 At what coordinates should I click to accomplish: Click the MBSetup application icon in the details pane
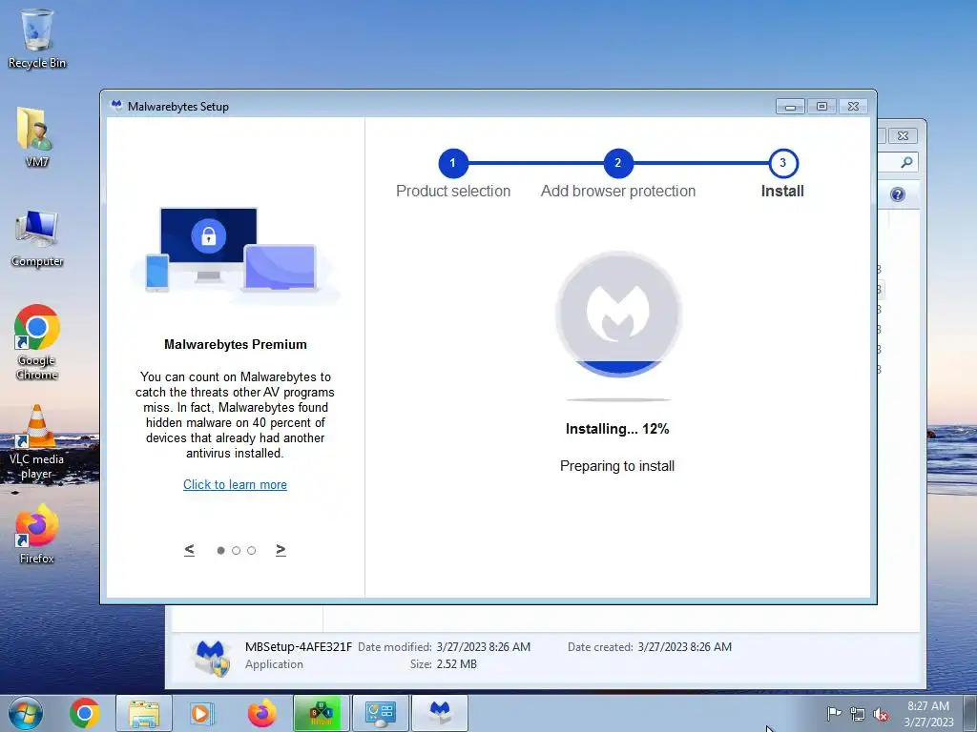[x=211, y=658]
